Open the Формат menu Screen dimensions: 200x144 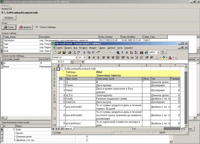pyautogui.click(x=93, y=48)
